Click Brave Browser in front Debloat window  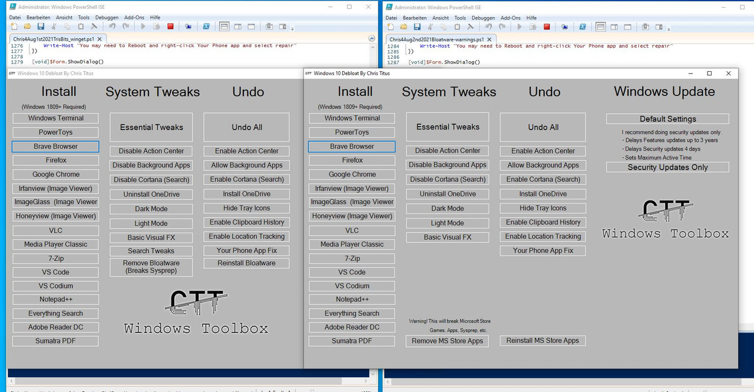(352, 147)
